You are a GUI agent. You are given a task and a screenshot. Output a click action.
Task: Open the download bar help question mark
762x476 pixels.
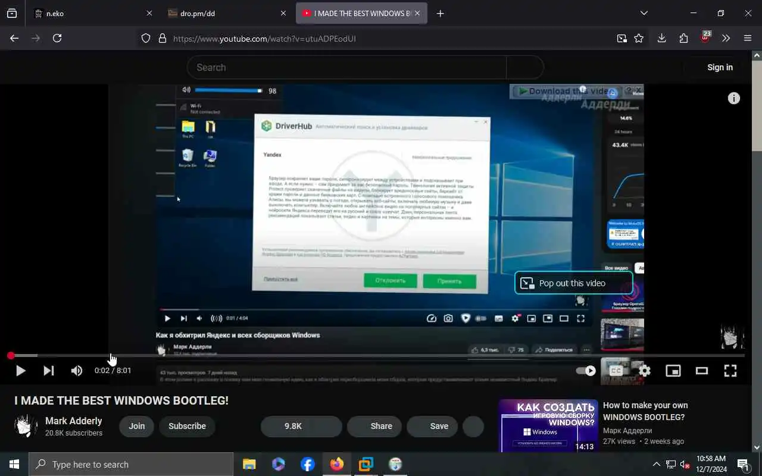coord(629,90)
